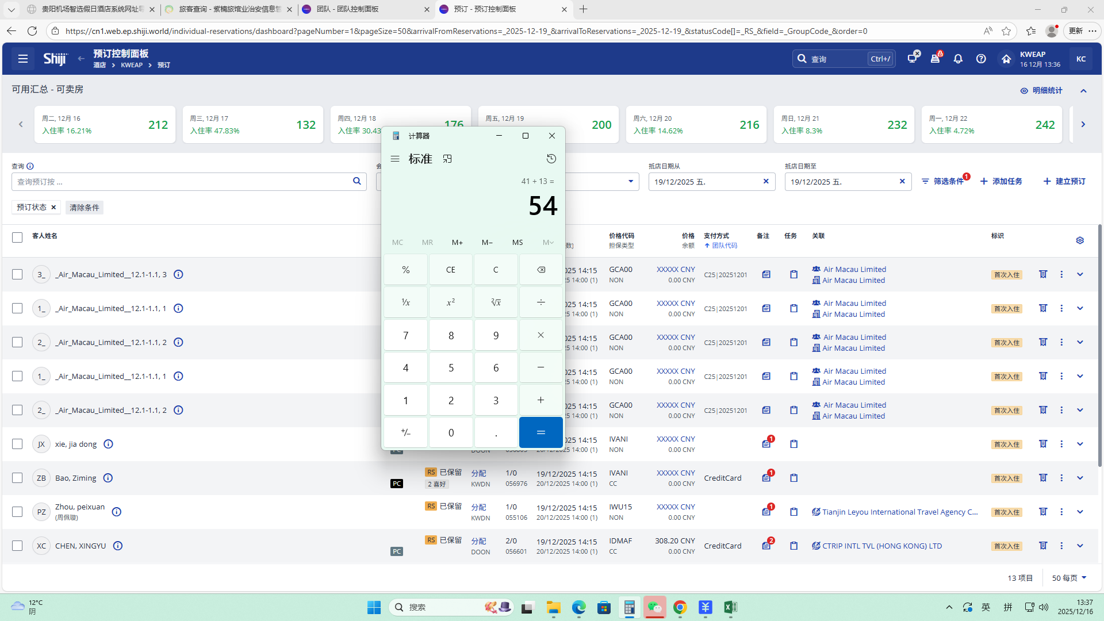Select checkbox for CHEN, XINGYU row

coord(17,546)
